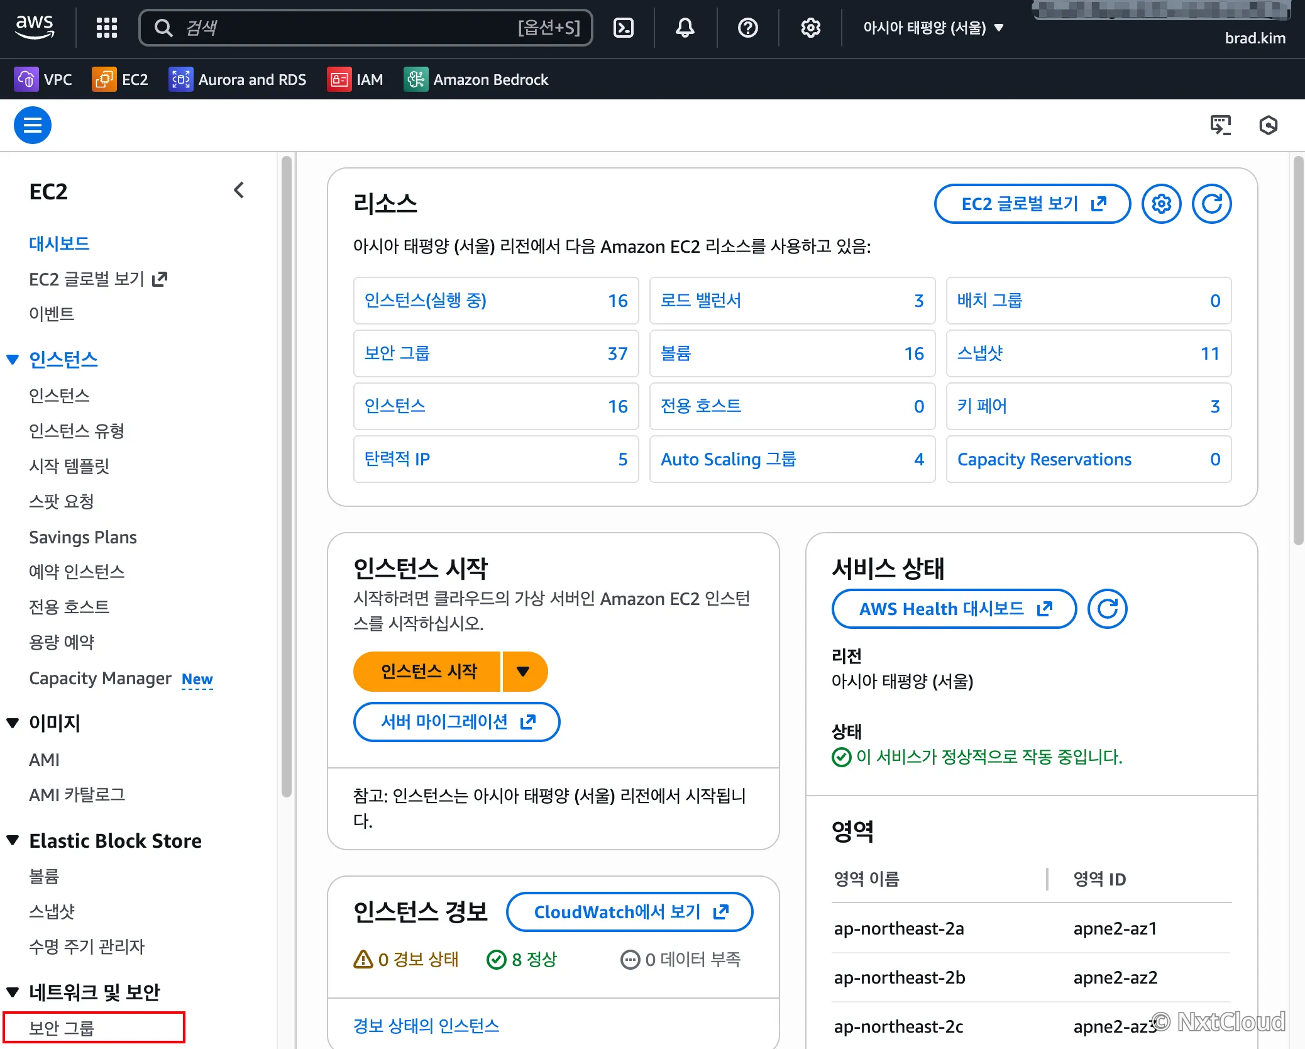Open the 인스턴스 시작 split-button dropdown arrow

point(524,672)
